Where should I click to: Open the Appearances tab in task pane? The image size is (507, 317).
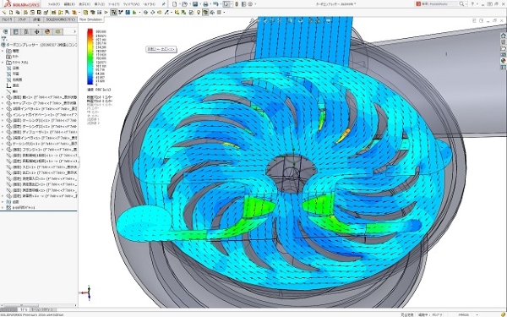(504, 61)
